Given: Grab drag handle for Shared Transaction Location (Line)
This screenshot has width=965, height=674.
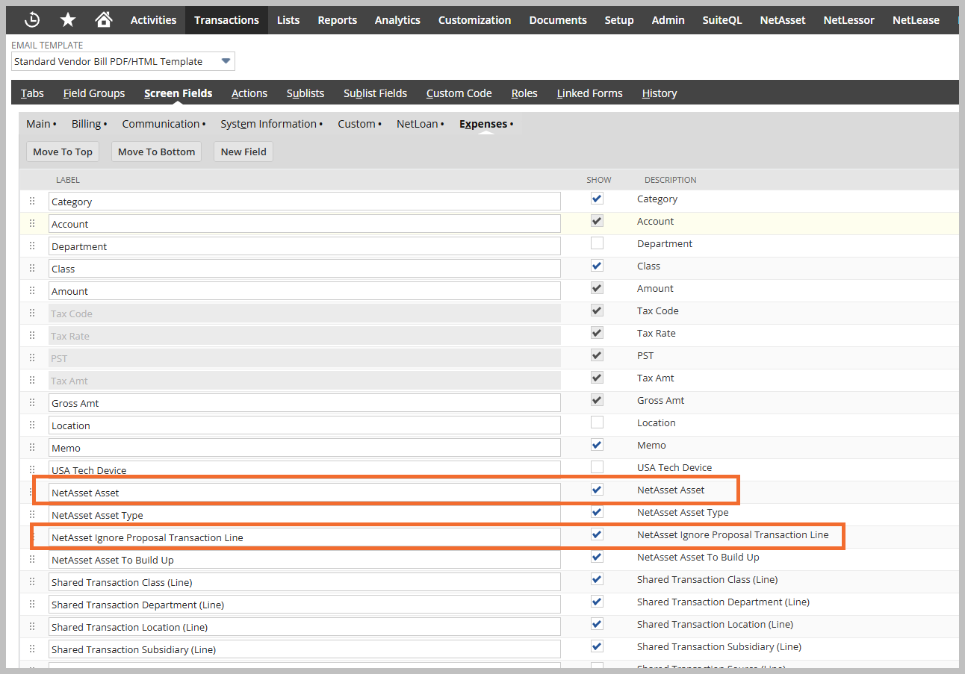Looking at the screenshot, I should 32,627.
